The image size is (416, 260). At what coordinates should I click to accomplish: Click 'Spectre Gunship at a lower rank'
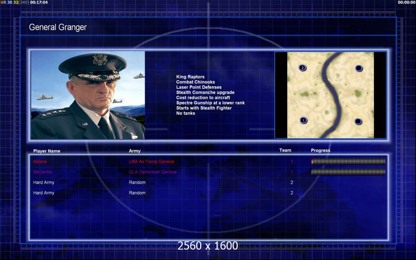click(x=211, y=103)
